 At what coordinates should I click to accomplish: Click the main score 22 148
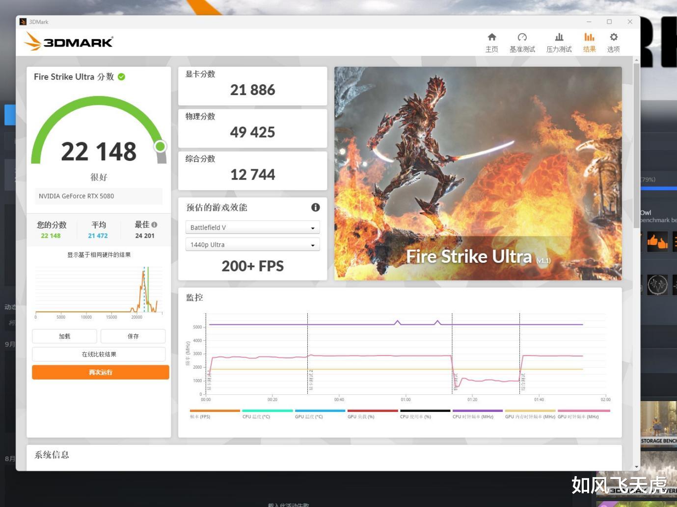[99, 151]
